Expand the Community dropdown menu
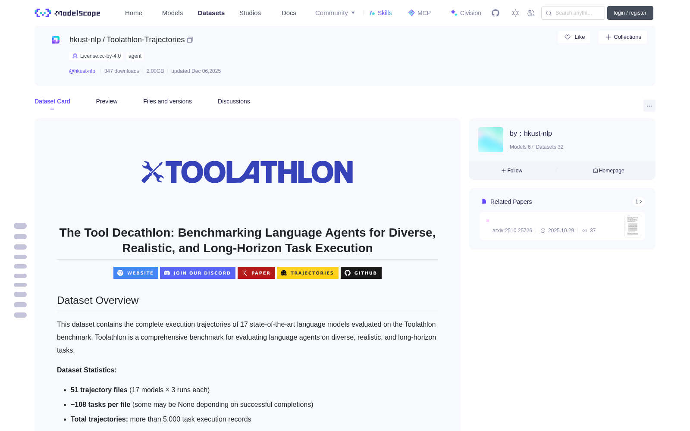The image size is (690, 431). click(x=335, y=13)
